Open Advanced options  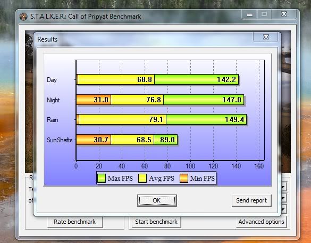261,222
